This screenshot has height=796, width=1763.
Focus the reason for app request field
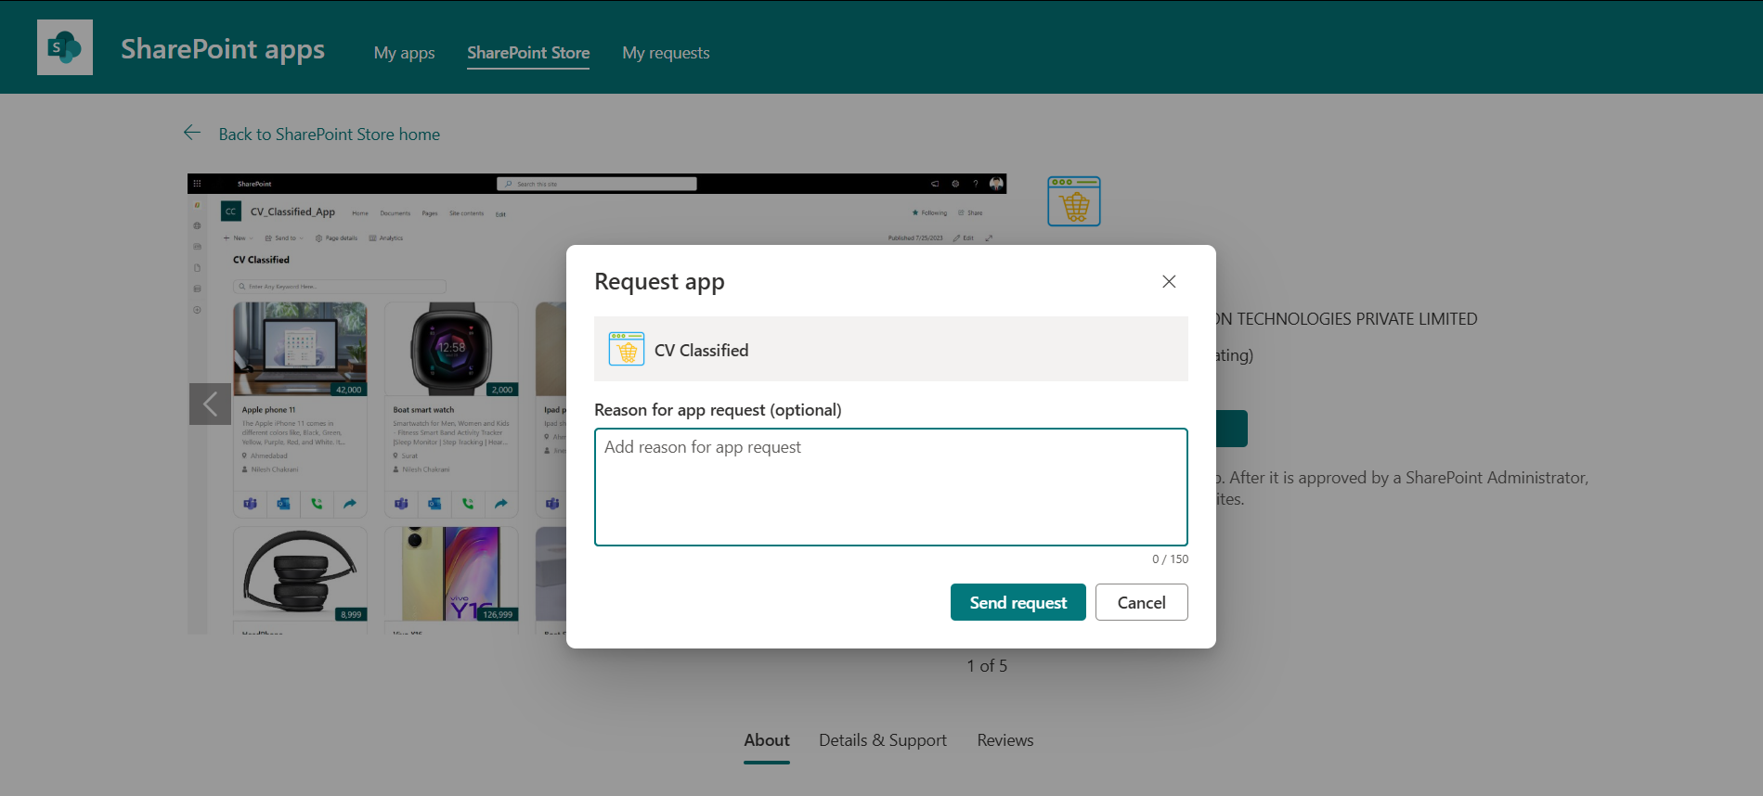pos(891,487)
